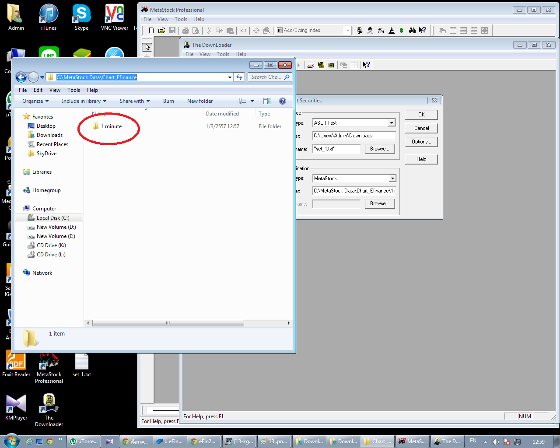Screen dimensions: 560x448
Task: Open Explorer Edit menu
Action: (38, 90)
